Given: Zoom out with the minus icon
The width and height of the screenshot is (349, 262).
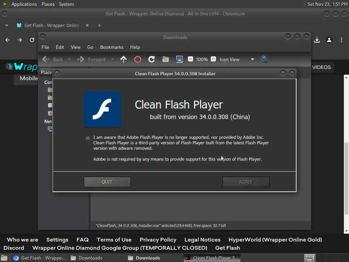Looking at the screenshot, I should tap(190, 59).
